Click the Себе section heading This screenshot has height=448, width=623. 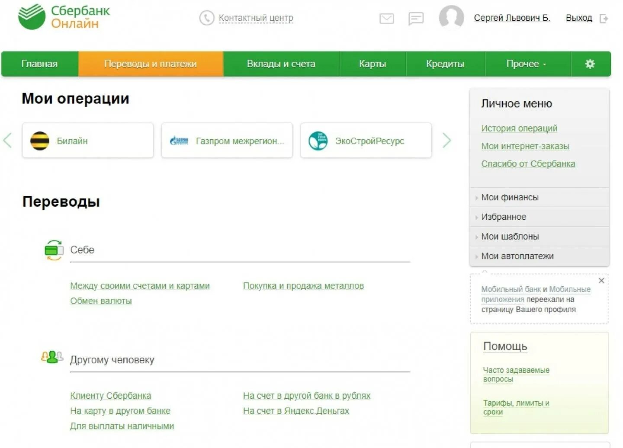pyautogui.click(x=82, y=250)
